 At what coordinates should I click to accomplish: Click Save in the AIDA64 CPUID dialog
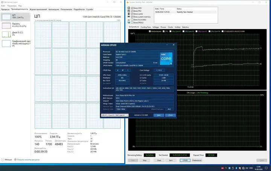coord(159,115)
